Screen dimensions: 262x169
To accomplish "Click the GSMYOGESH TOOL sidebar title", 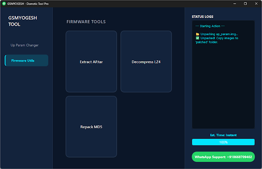I will coord(20,21).
